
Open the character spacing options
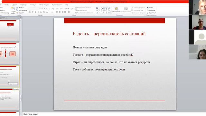pyautogui.click(x=44, y=12)
